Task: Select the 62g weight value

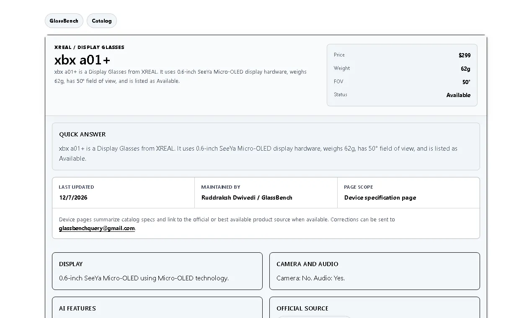Action: [465, 69]
